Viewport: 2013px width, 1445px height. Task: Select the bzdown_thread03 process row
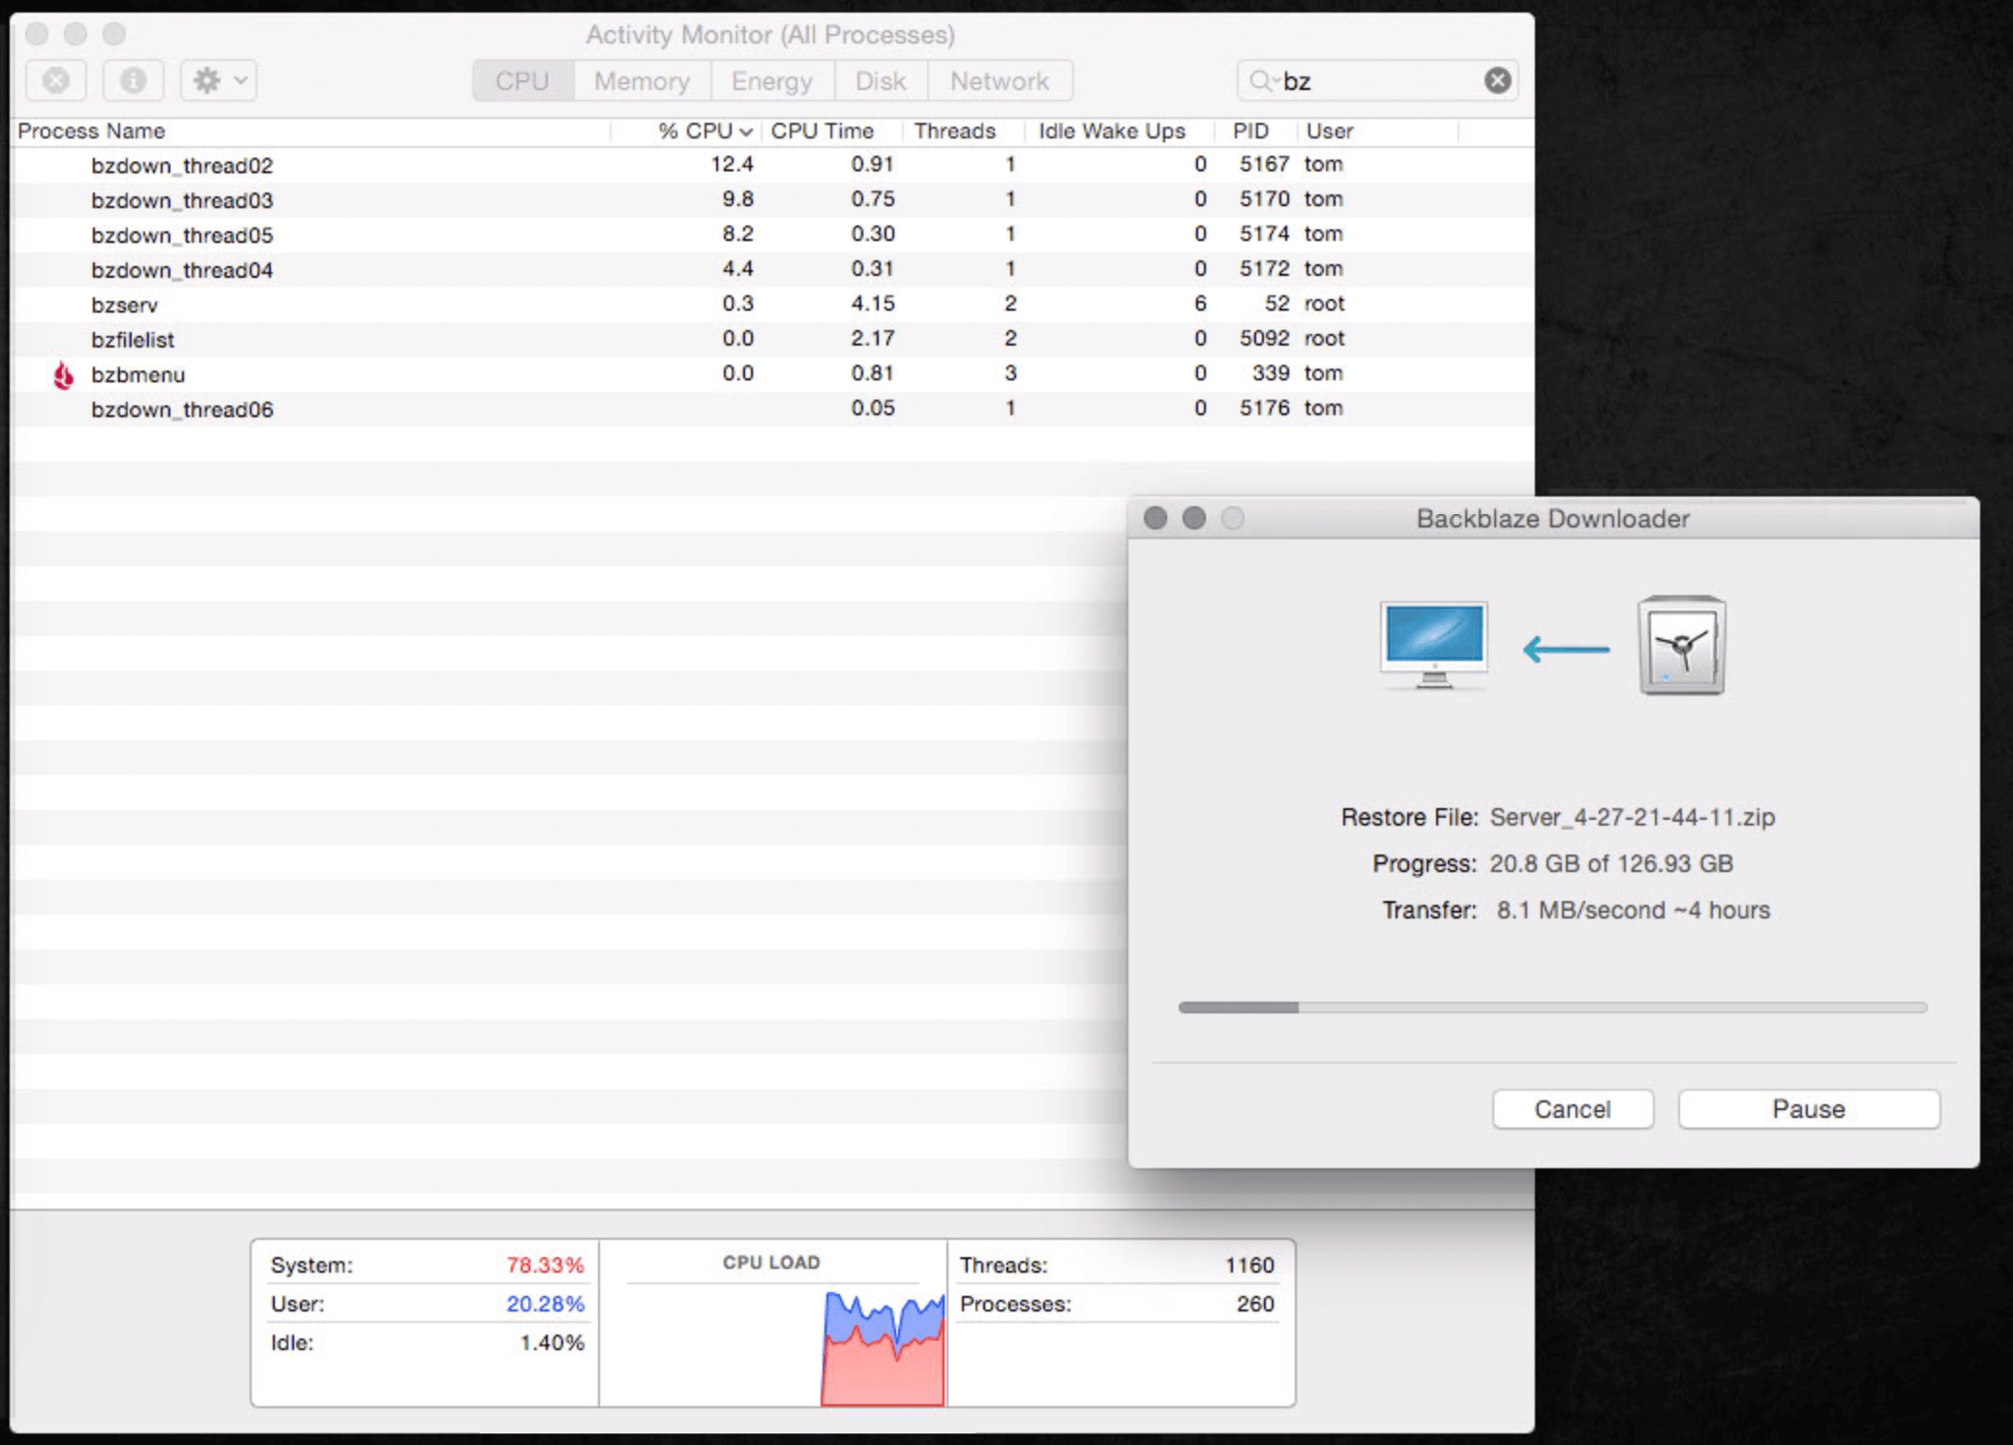[772, 200]
